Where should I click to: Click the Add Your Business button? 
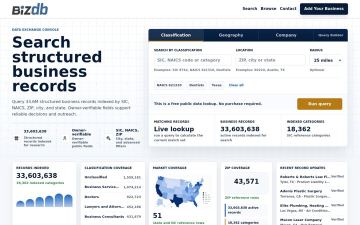coord(324,8)
